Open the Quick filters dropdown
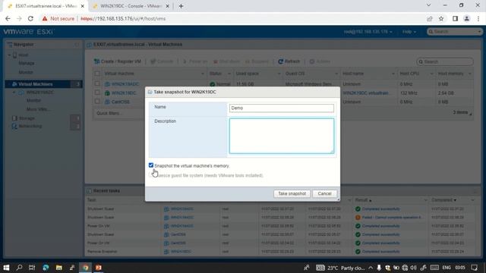 coord(109,113)
